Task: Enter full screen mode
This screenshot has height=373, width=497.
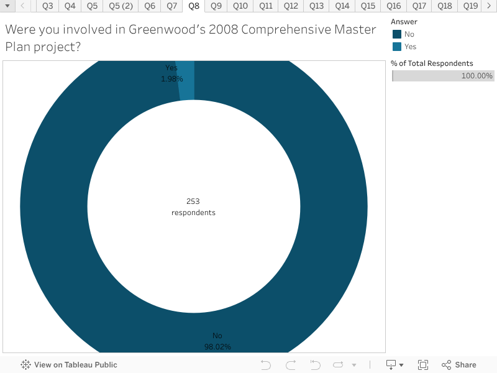Action: 423,365
